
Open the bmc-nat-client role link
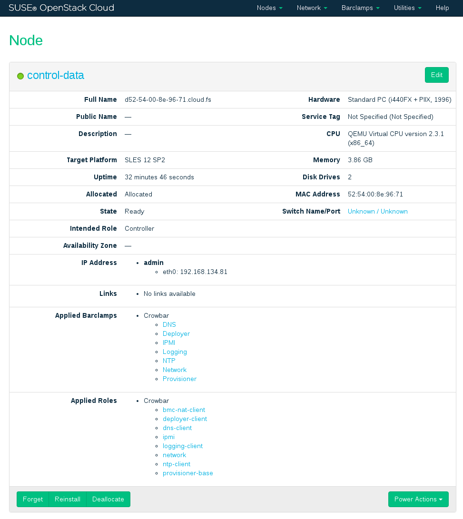(x=184, y=410)
